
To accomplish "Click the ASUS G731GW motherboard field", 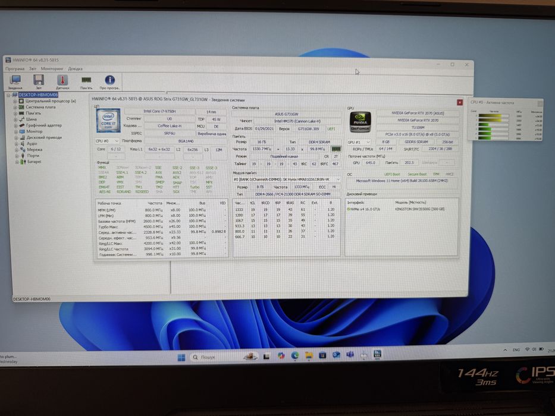I will click(287, 114).
